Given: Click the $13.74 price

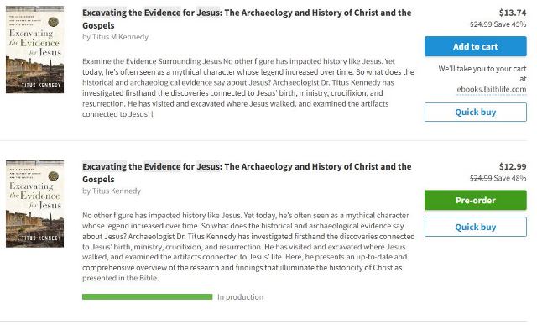Looking at the screenshot, I should point(513,13).
